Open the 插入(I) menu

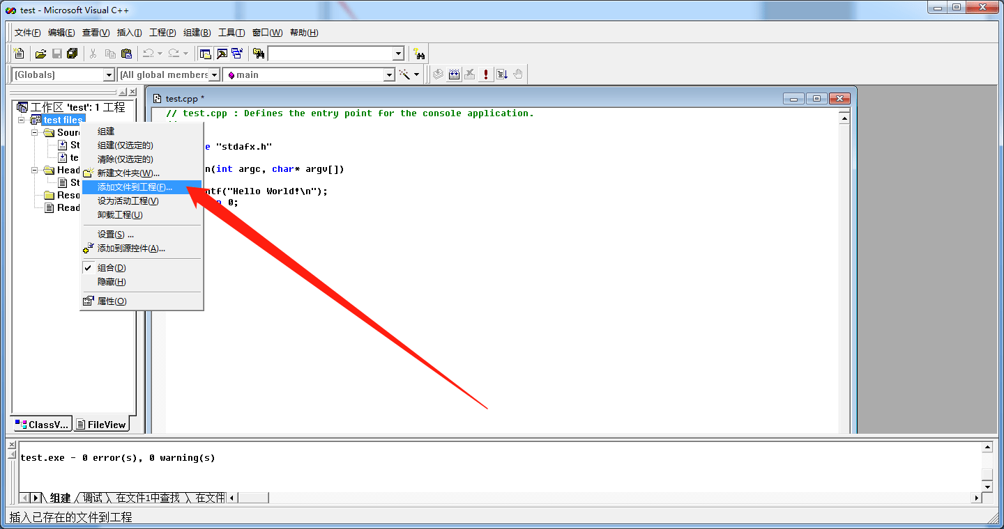pos(129,33)
